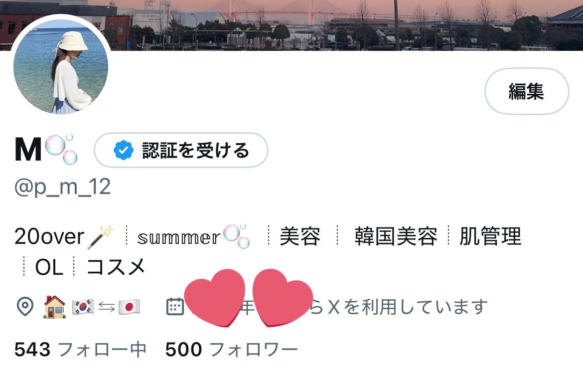Open the circular profile avatar photo
The height and width of the screenshot is (390, 583).
61,66
